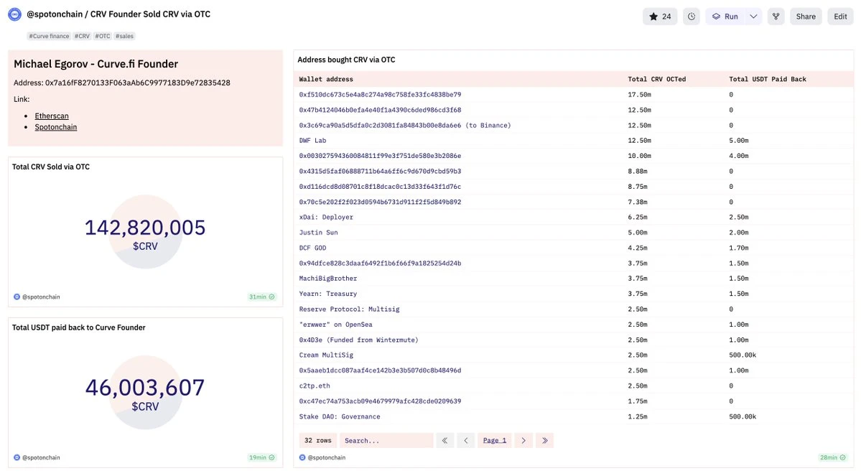
Task: Click the Edit button
Action: click(x=840, y=17)
